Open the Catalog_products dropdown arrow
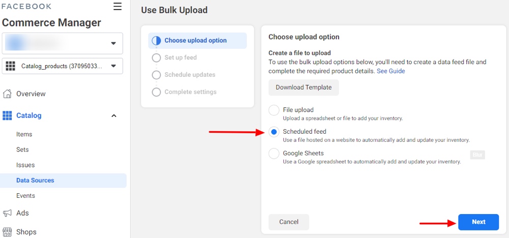Image resolution: width=509 pixels, height=238 pixels. coord(114,66)
